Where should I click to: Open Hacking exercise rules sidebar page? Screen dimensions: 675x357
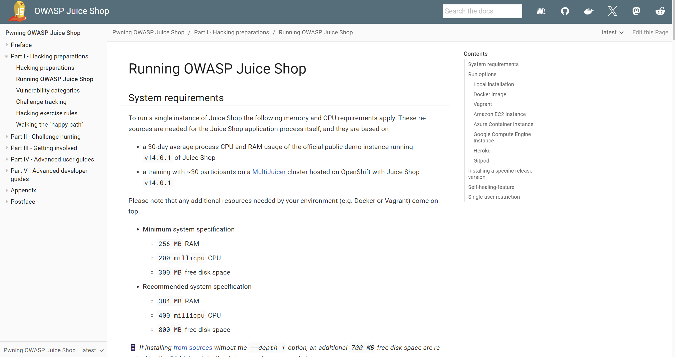coord(47,113)
